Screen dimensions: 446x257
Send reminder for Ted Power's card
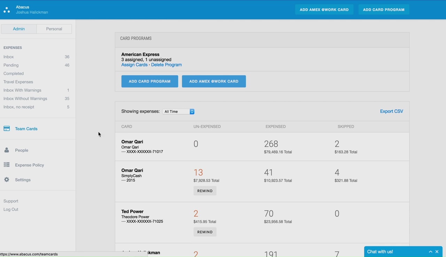[x=205, y=232]
